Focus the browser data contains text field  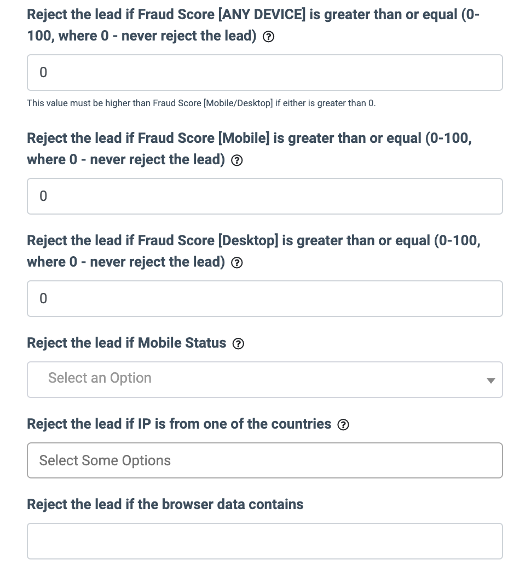[264, 541]
